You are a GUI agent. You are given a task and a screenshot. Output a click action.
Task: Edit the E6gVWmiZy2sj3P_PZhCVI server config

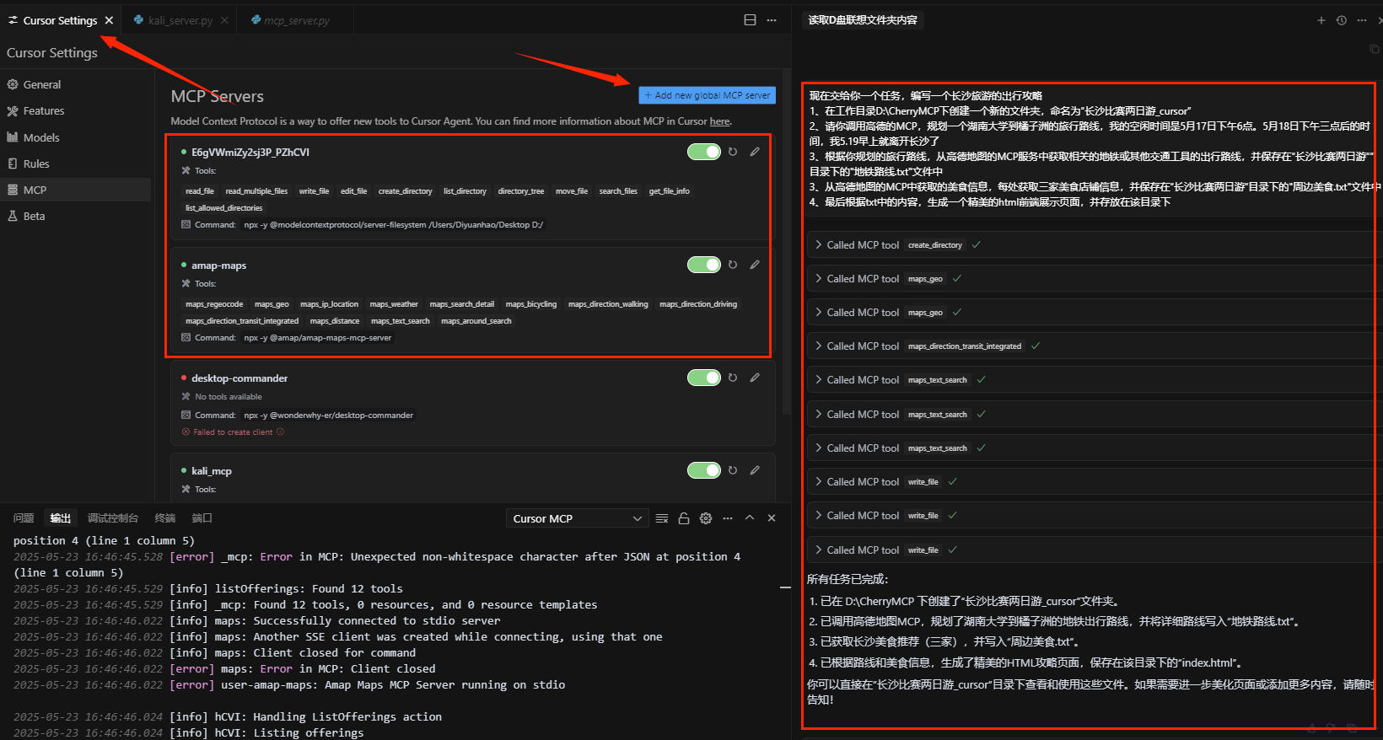tap(755, 152)
